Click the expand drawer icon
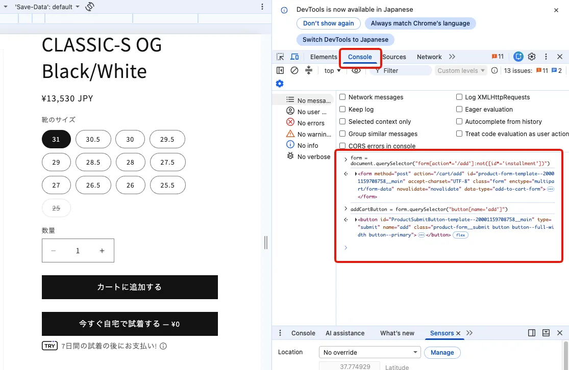 (x=546, y=333)
